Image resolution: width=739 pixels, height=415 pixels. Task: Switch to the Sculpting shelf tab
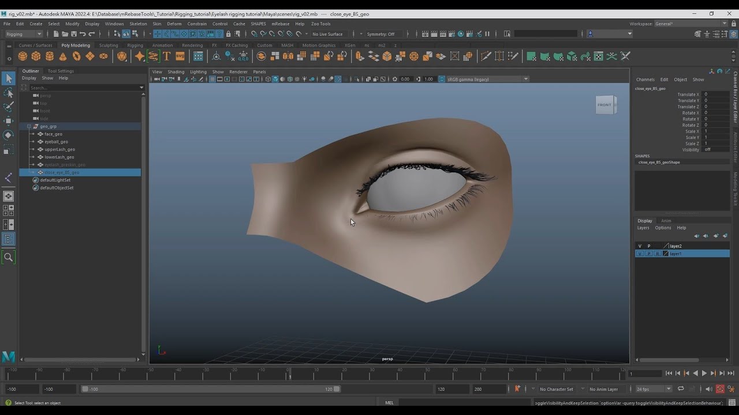pos(108,45)
